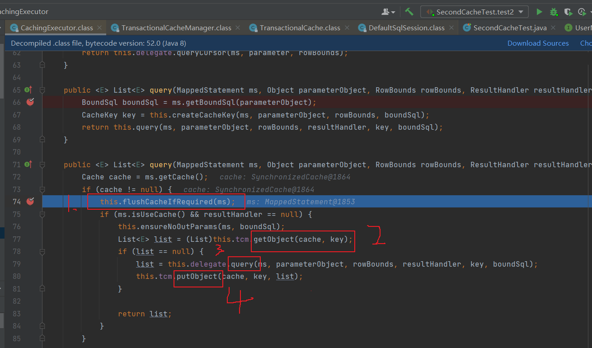Click 'flushCacheIfRequired' on line 74
This screenshot has height=348, width=592.
point(168,202)
